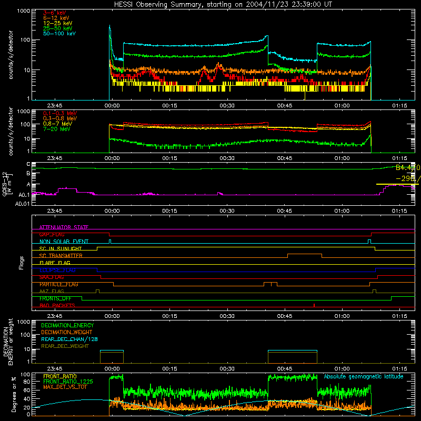The image size is (421, 421).
Task: Click the Flags panel axis title
Action: click(22, 263)
